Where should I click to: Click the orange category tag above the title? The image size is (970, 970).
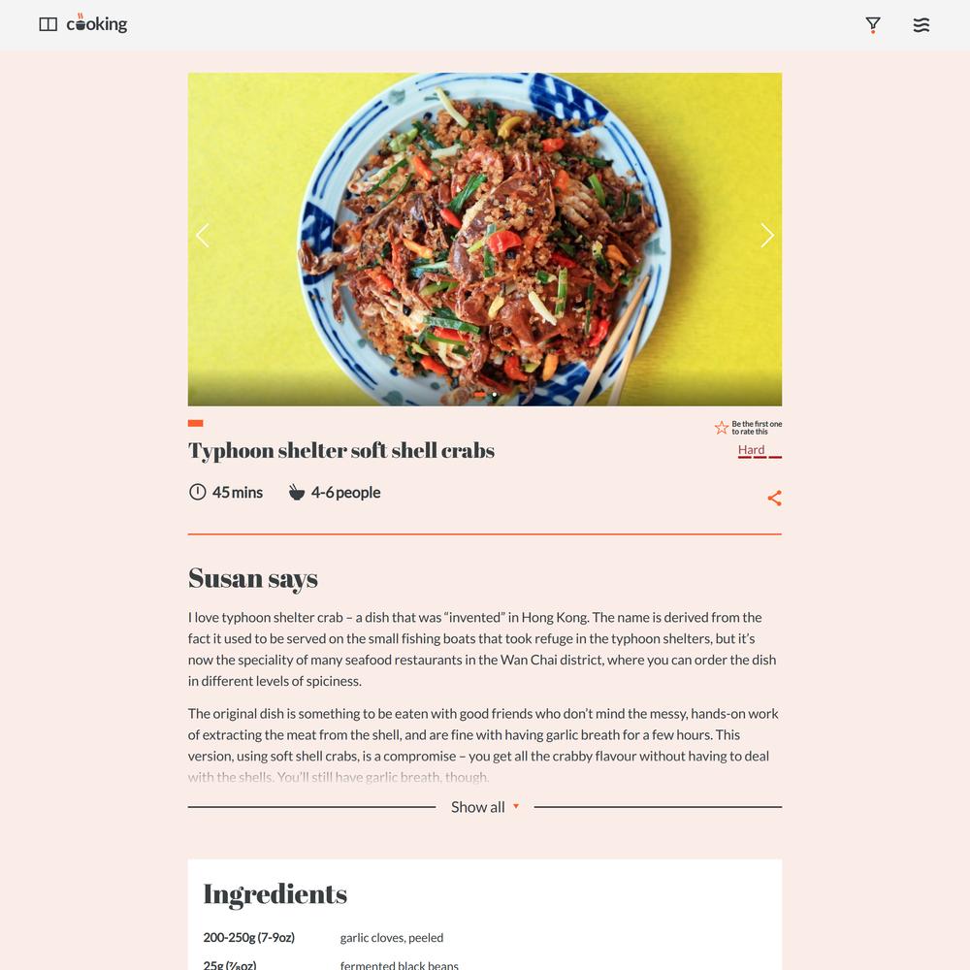196,423
